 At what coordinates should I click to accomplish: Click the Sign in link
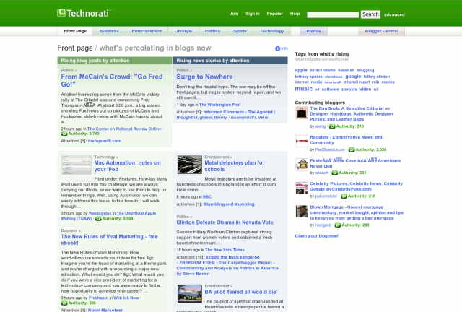[x=253, y=14]
